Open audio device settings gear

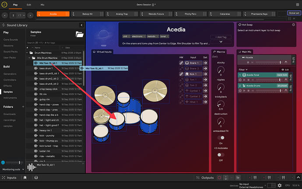280,186
